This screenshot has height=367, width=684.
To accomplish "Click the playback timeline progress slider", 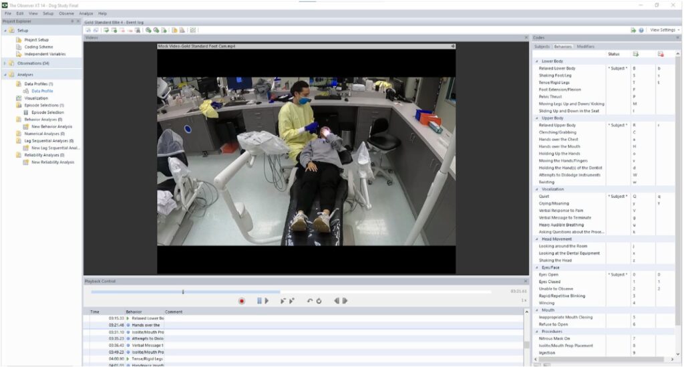I will coord(183,291).
